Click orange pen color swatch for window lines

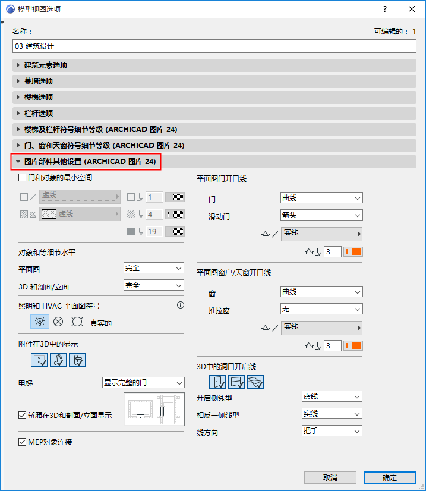354,346
